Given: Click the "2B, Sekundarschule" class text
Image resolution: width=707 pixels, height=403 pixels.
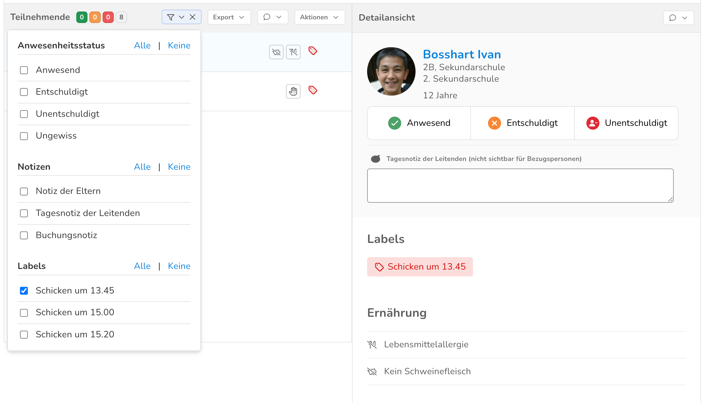Looking at the screenshot, I should click(x=464, y=67).
